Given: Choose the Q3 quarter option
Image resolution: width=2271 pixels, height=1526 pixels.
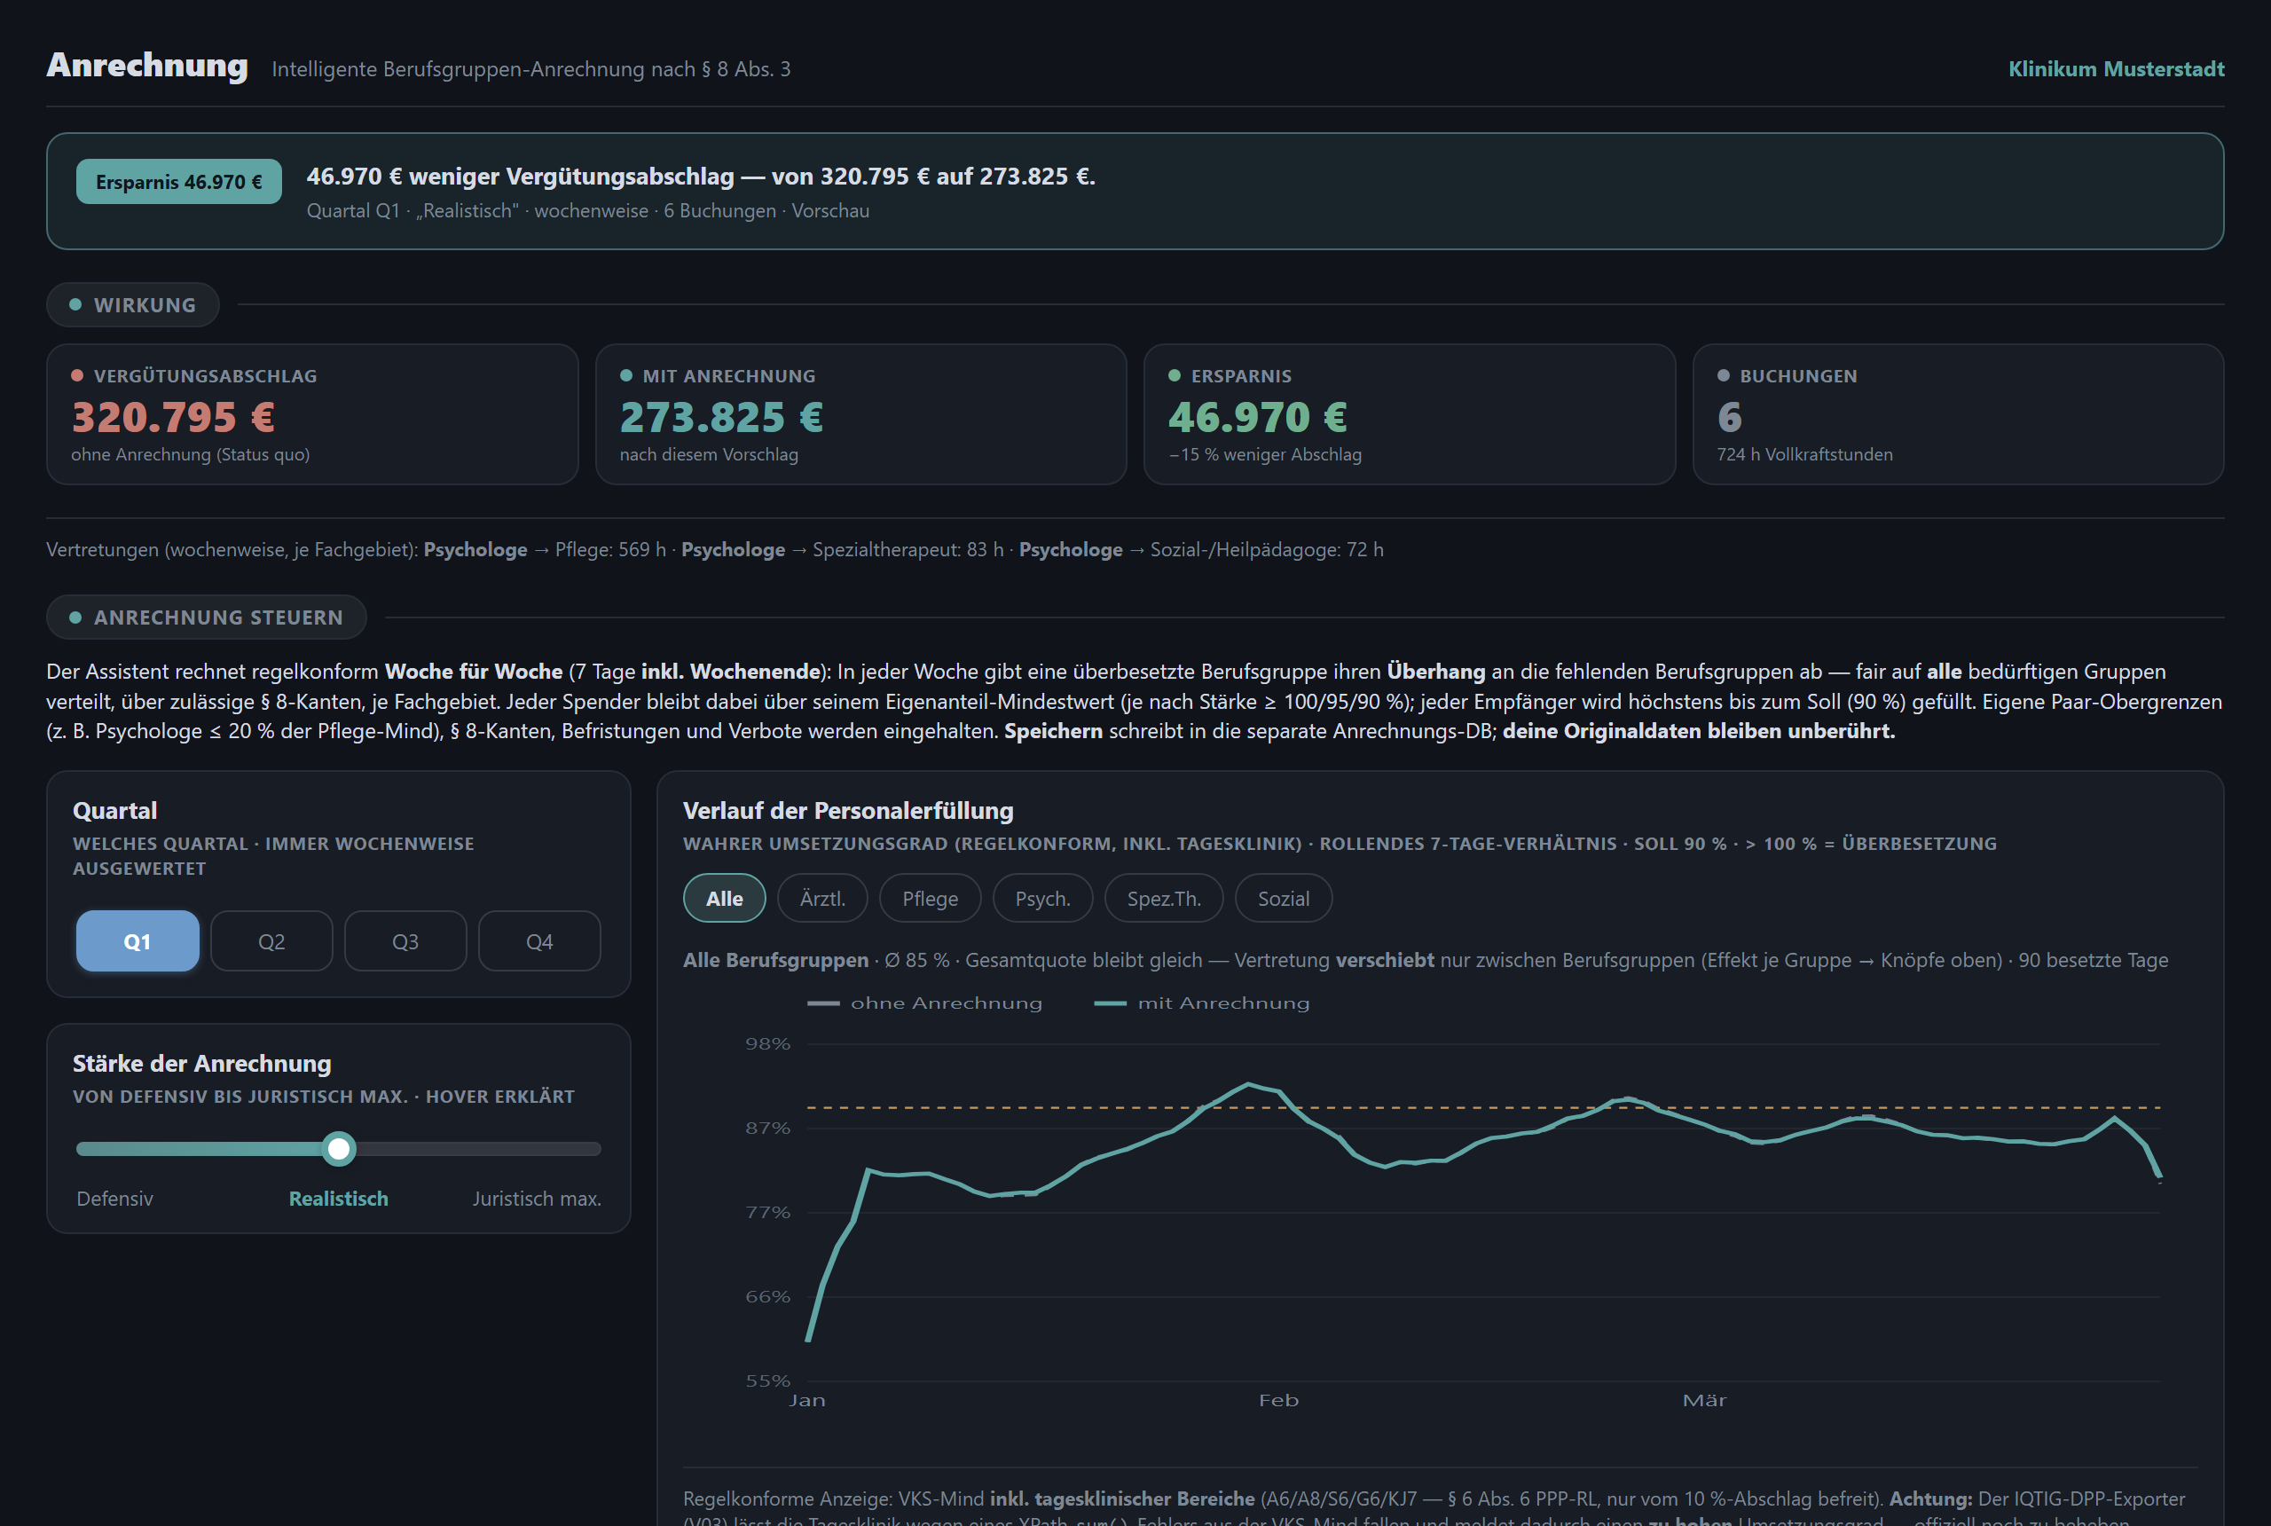Looking at the screenshot, I should coord(405,941).
